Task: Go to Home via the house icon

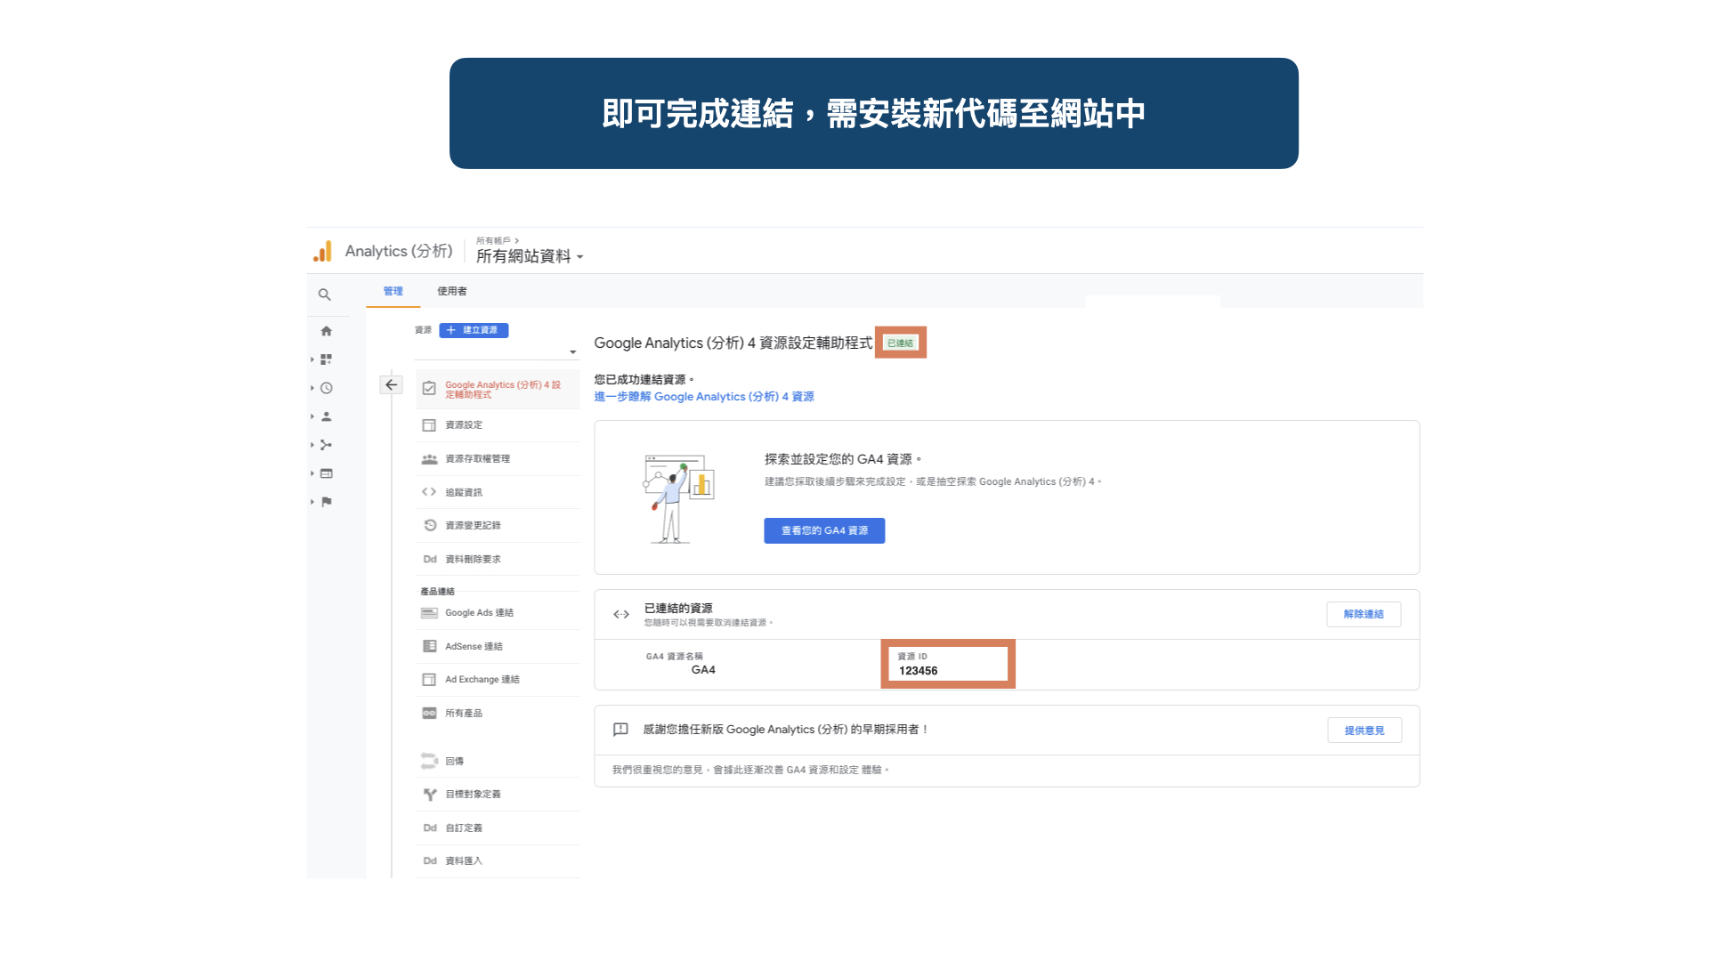Action: click(327, 331)
